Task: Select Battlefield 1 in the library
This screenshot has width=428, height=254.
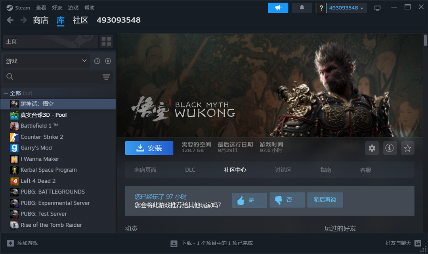Action: pos(58,126)
